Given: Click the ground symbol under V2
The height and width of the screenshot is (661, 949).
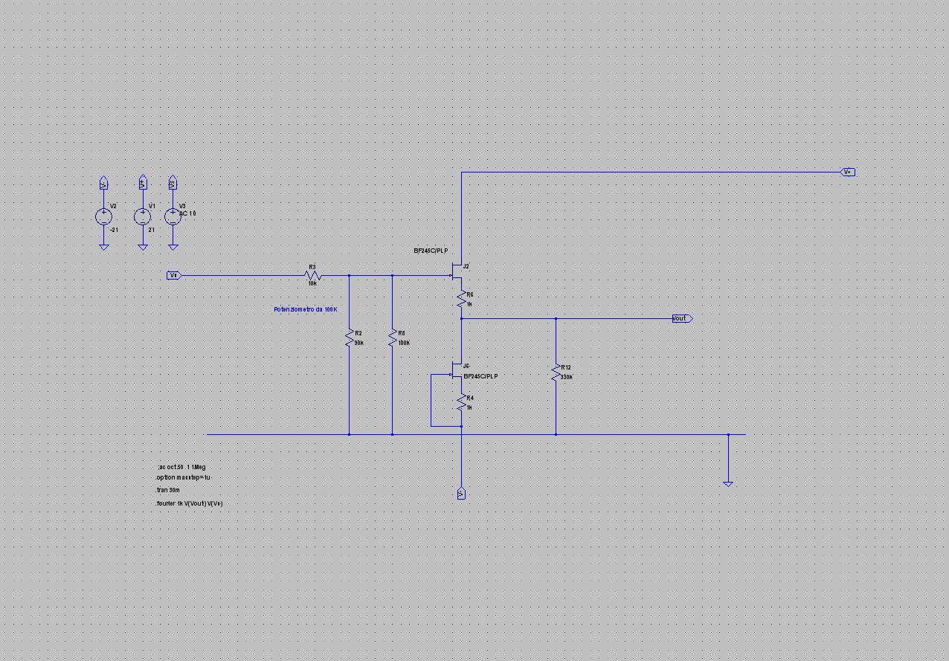Looking at the screenshot, I should point(103,247).
